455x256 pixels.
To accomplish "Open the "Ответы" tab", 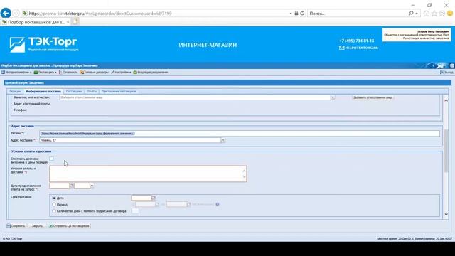I will coord(92,92).
